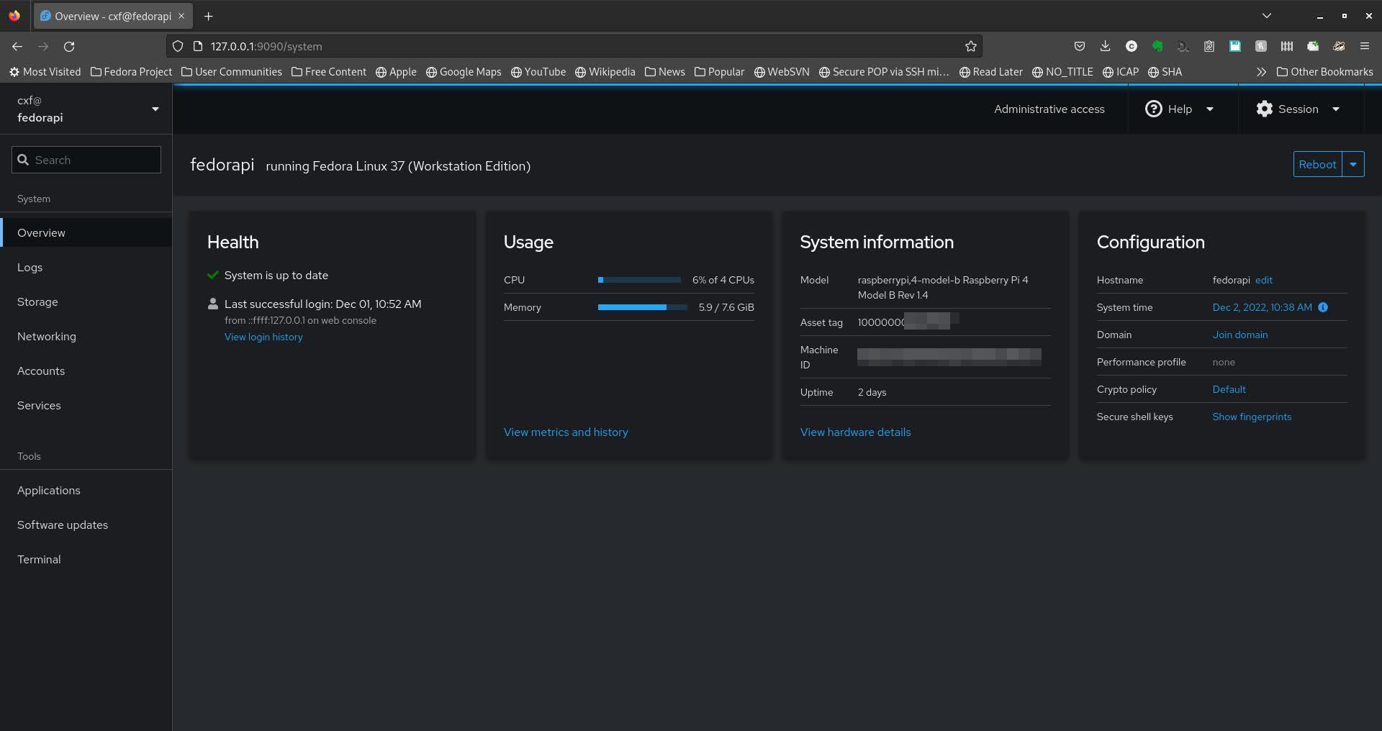Click the Memory usage progress bar
Image resolution: width=1382 pixels, height=731 pixels.
click(639, 307)
